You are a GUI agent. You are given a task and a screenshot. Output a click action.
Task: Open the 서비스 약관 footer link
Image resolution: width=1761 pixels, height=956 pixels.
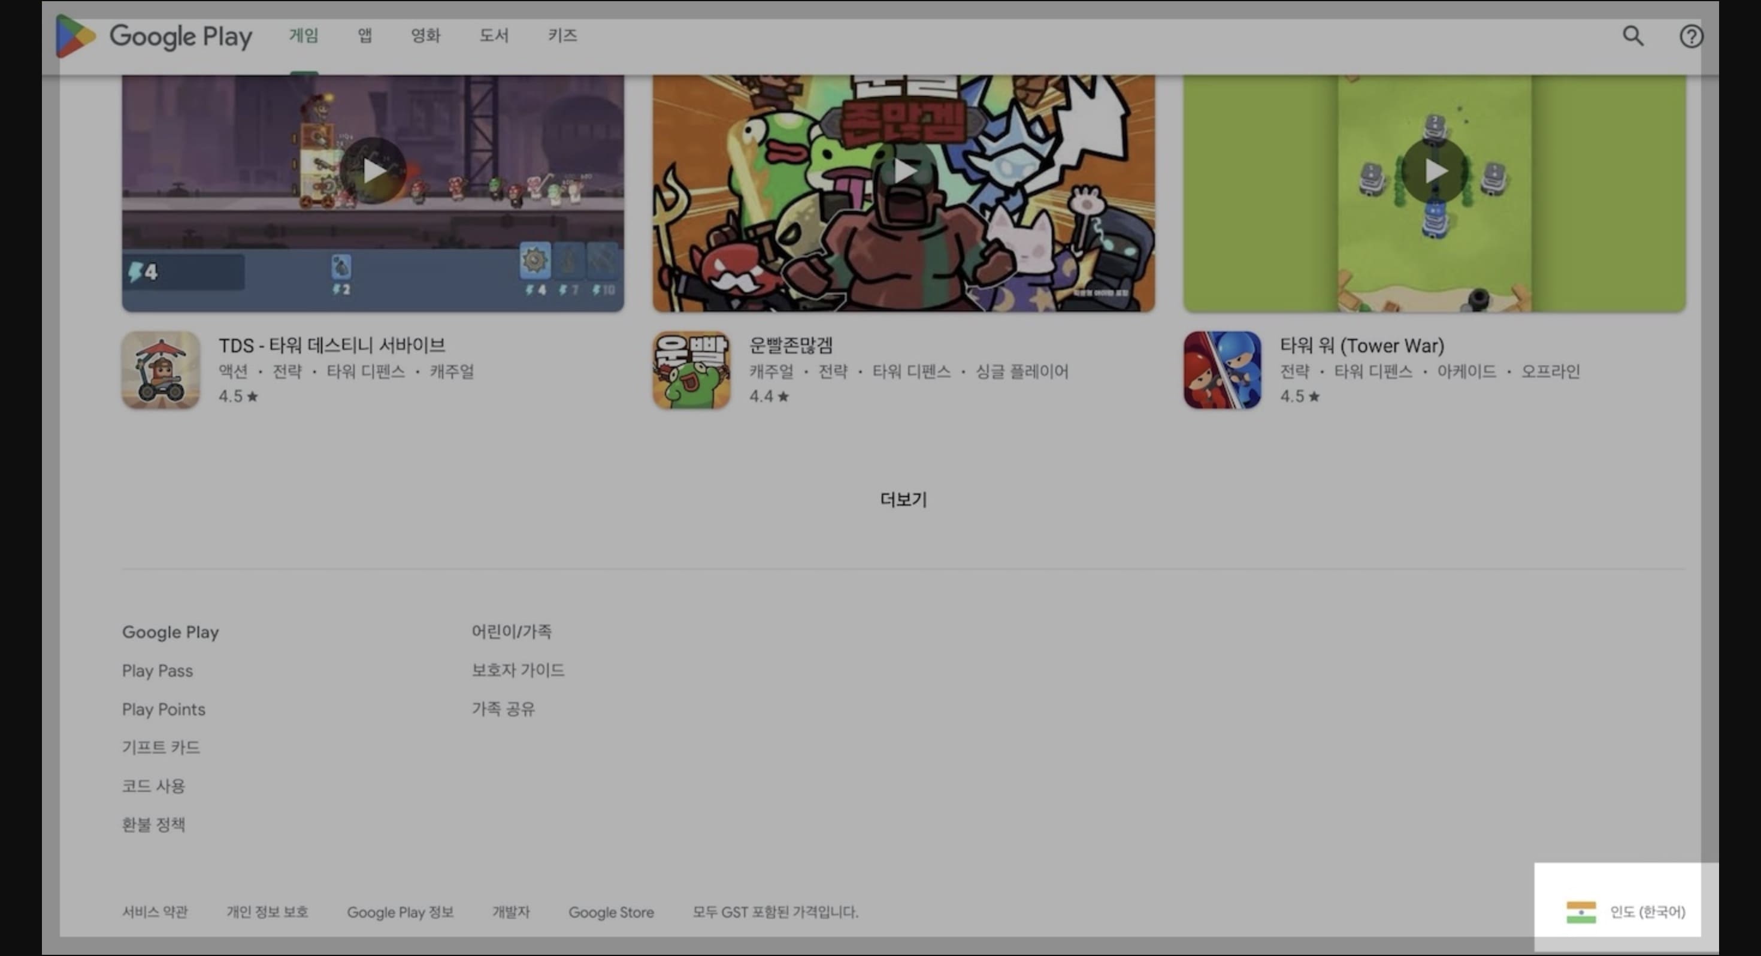point(155,912)
